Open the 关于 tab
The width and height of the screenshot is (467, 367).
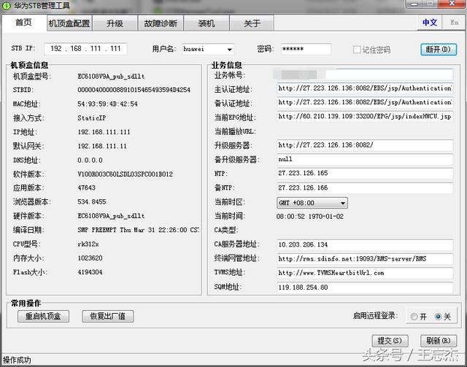[x=252, y=23]
